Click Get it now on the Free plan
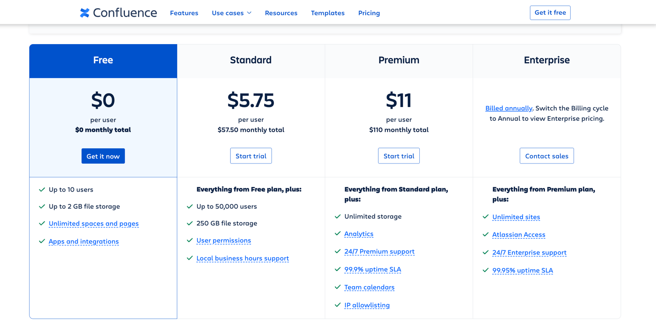 [103, 156]
